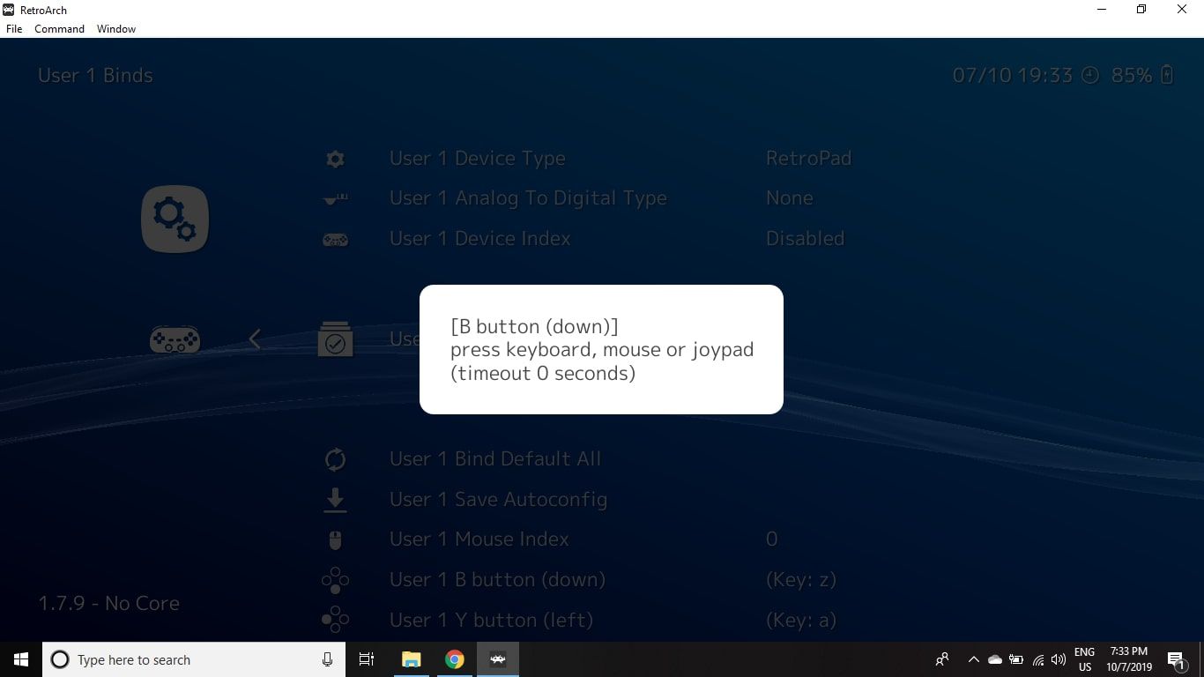Select User 1 Mouse Index entry
Image resolution: width=1204 pixels, height=677 pixels.
pos(479,539)
